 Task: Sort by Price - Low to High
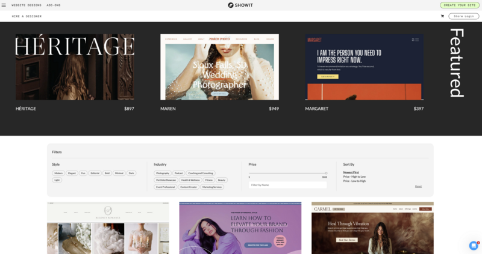point(354,181)
